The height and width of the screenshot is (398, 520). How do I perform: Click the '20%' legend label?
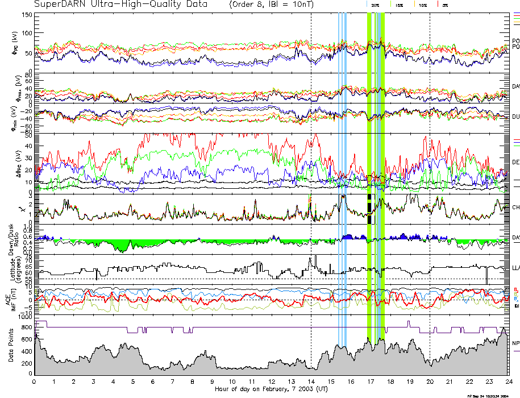375,6
